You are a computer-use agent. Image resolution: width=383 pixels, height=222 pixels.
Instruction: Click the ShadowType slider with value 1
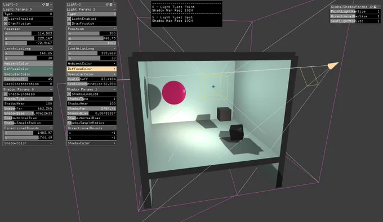[x=92, y=99]
